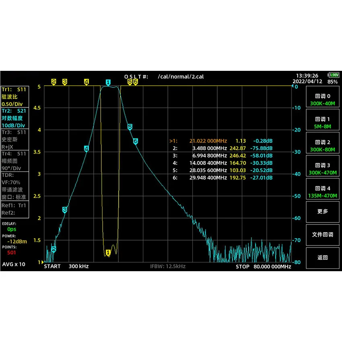
Task: Click AVG x 10 averaging indicator
Action: tap(14, 264)
